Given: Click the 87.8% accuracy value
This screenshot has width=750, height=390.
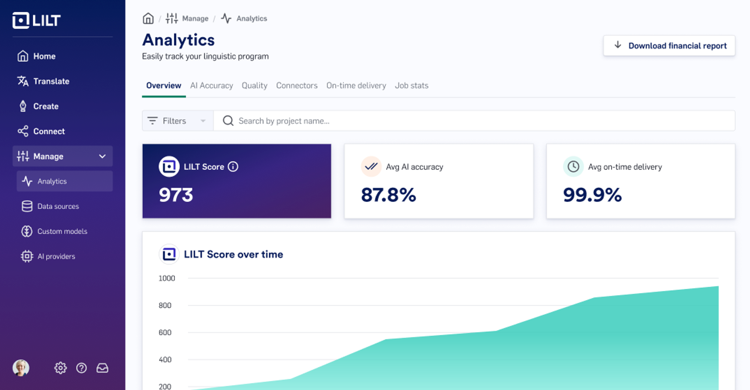Looking at the screenshot, I should coord(388,195).
